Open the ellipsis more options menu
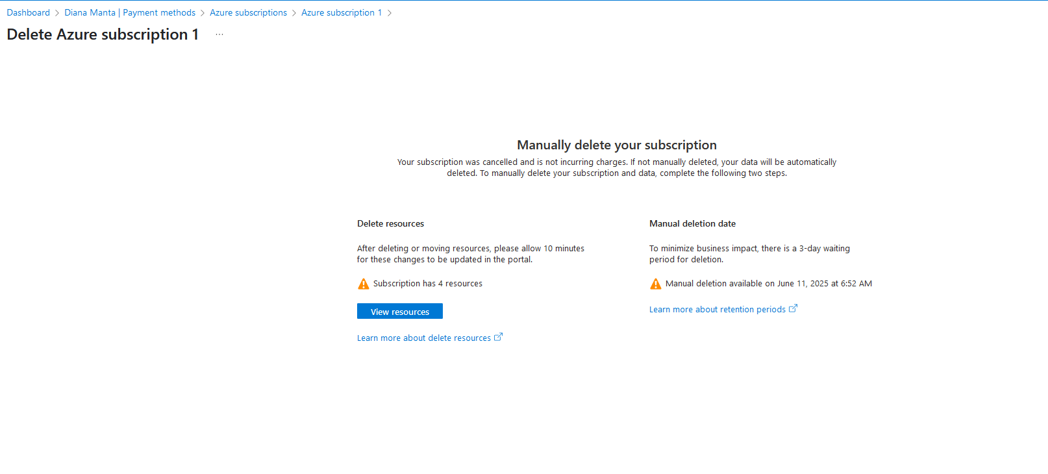1048x474 pixels. click(219, 34)
